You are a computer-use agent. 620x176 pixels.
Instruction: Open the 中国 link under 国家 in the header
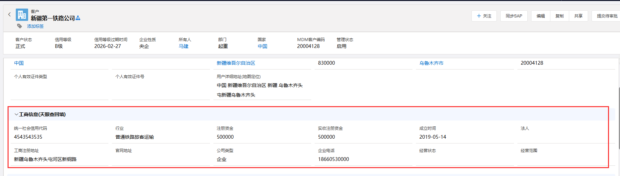(x=262, y=46)
